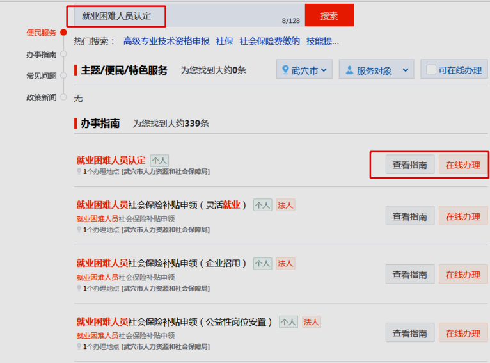Expand the 服务对象 dropdown
Image resolution: width=490 pixels, height=363 pixels.
click(x=376, y=69)
